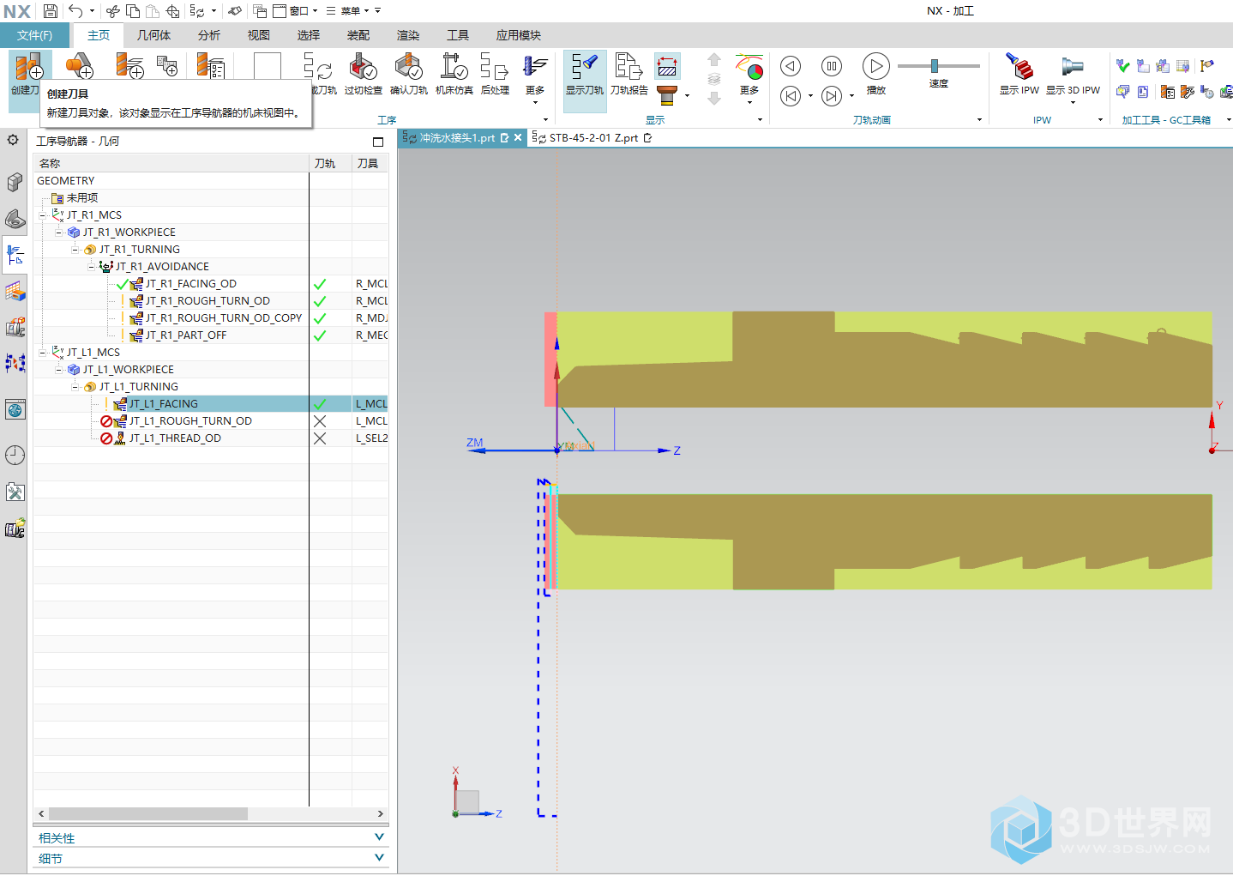This screenshot has width=1233, height=876.
Task: Open the 更多 dropdown in the 工序 group
Action: click(x=535, y=82)
